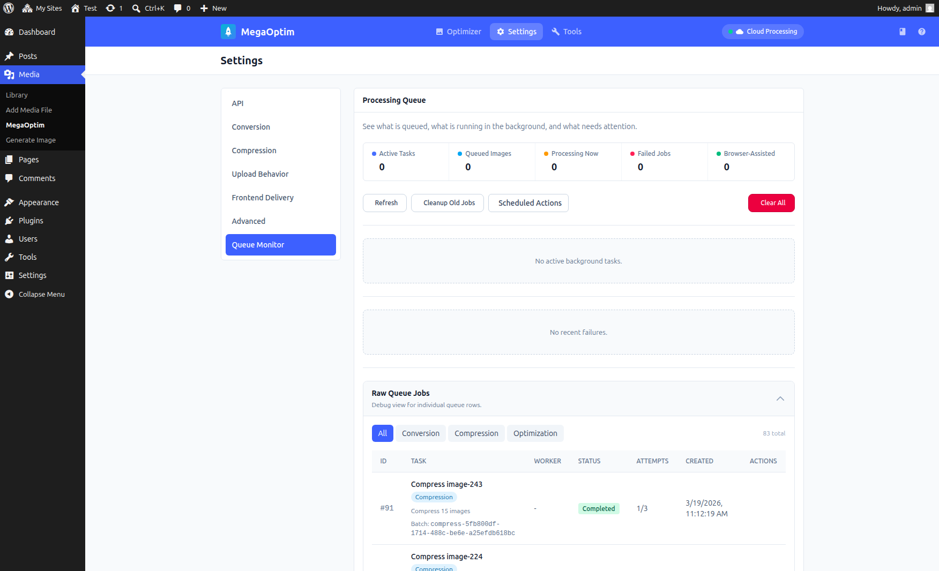This screenshot has width=939, height=571.
Task: Show All raw queue jobs
Action: 383,433
